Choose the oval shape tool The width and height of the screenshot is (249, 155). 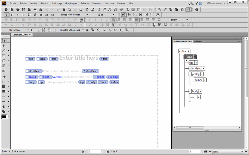tap(4, 60)
